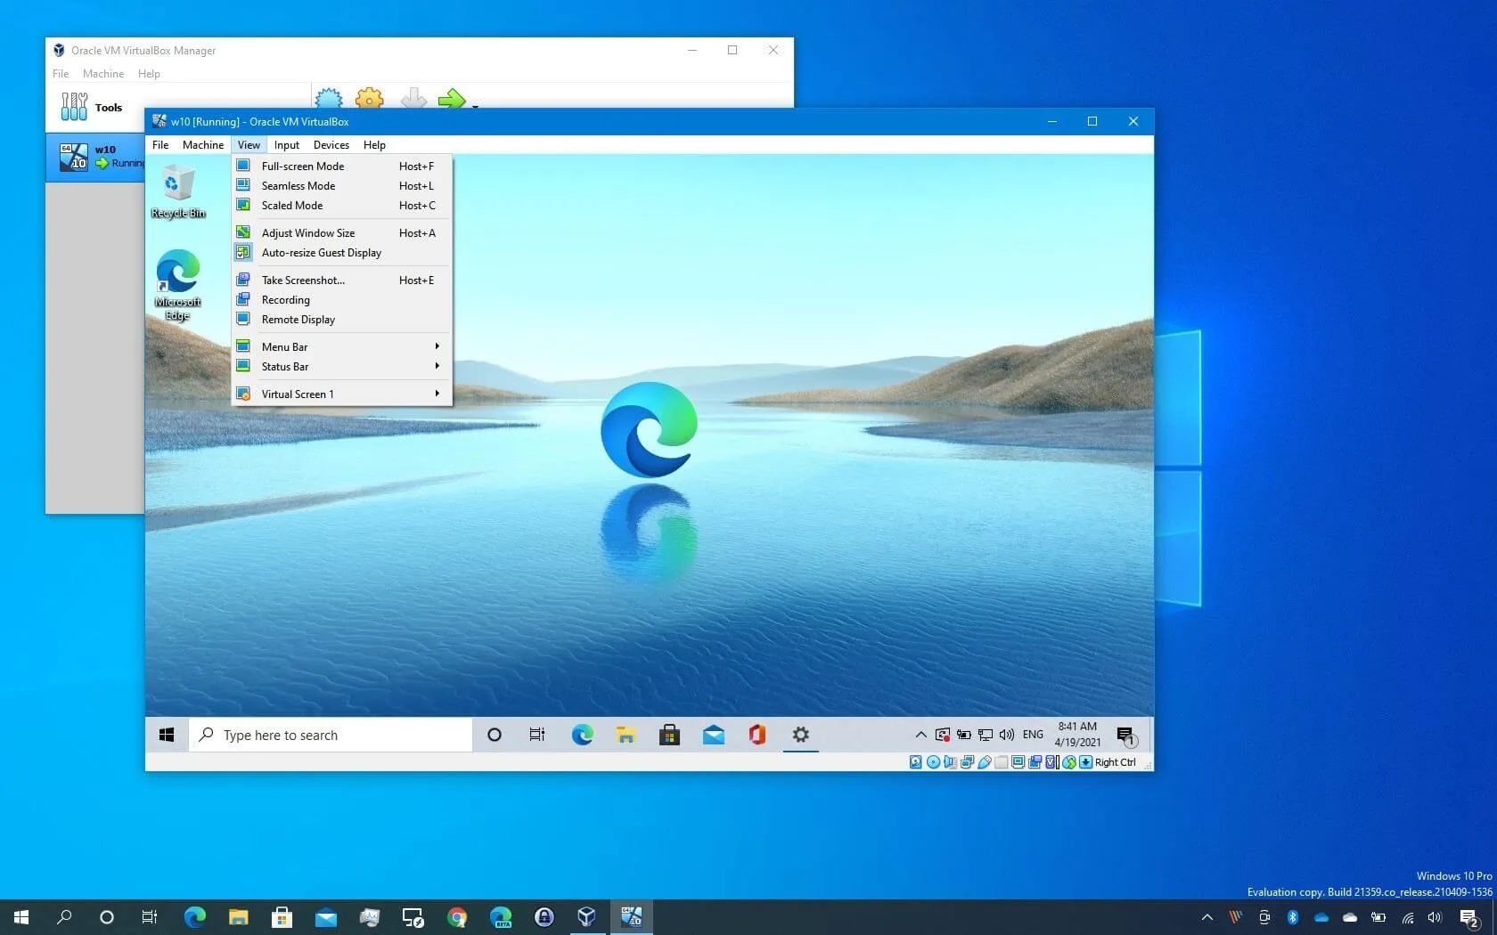Click the optical drives icon in VM status bar
Viewport: 1497px width, 935px height.
coord(933,762)
